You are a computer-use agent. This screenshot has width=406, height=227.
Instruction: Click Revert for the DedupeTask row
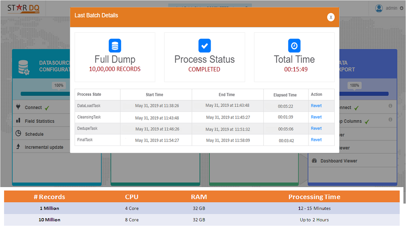[x=316, y=129]
